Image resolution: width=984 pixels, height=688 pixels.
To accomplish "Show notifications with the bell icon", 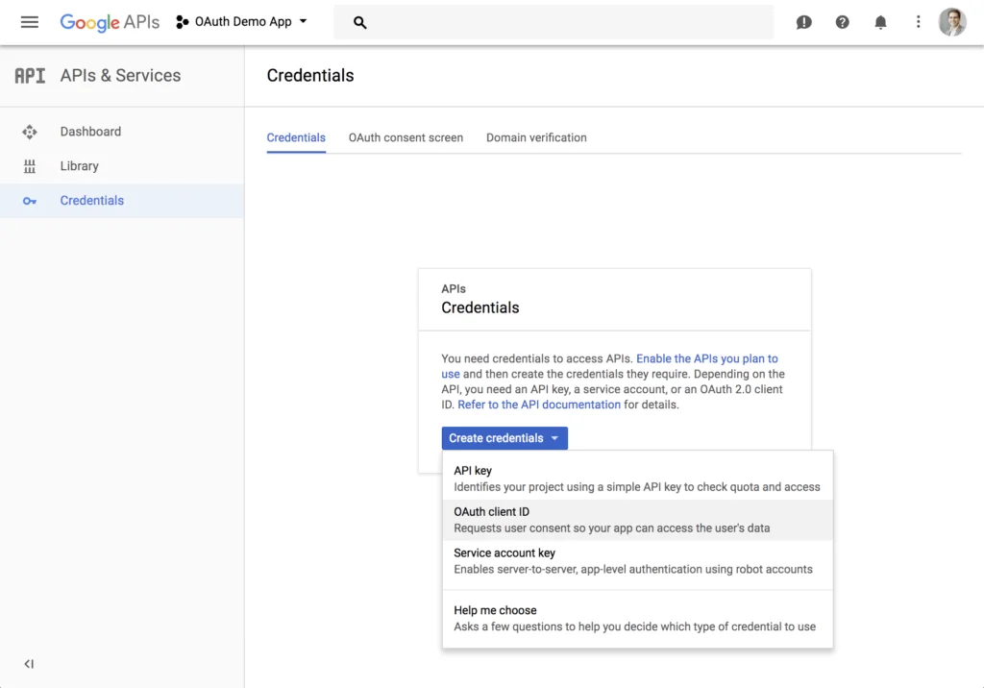I will (880, 22).
